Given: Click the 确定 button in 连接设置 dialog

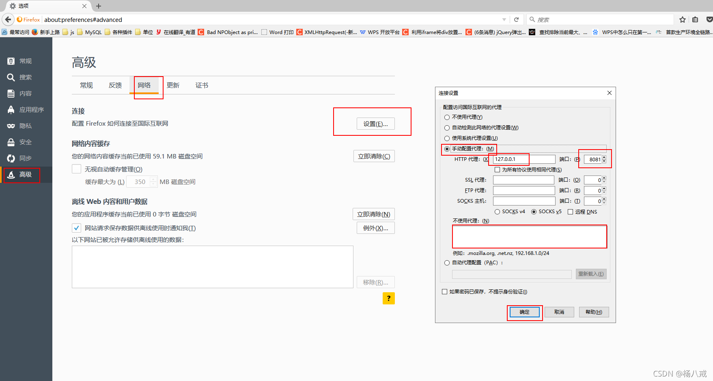Looking at the screenshot, I should [x=524, y=312].
